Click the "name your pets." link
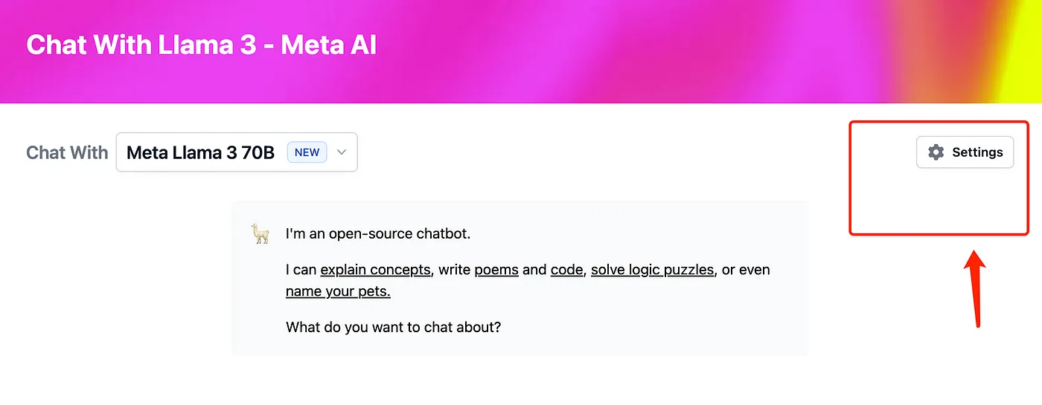The height and width of the screenshot is (405, 1042). tap(338, 291)
